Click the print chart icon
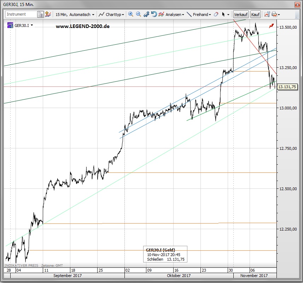This screenshot has height=283, width=303. (x=274, y=15)
